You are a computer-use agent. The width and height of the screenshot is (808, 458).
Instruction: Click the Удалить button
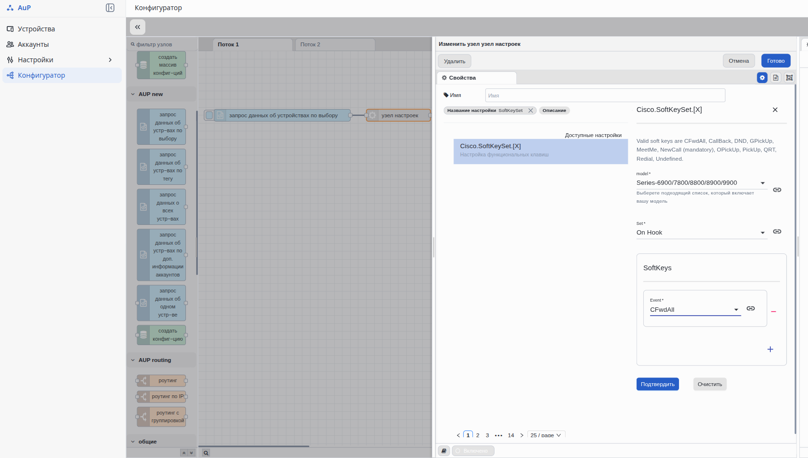click(454, 61)
